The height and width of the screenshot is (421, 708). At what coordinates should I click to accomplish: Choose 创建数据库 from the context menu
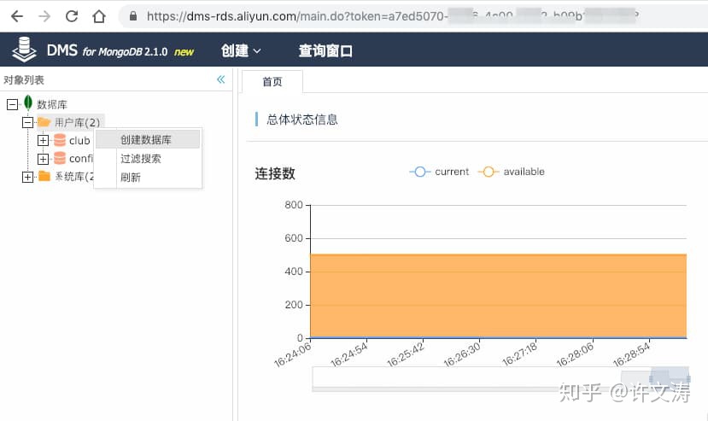pos(148,139)
